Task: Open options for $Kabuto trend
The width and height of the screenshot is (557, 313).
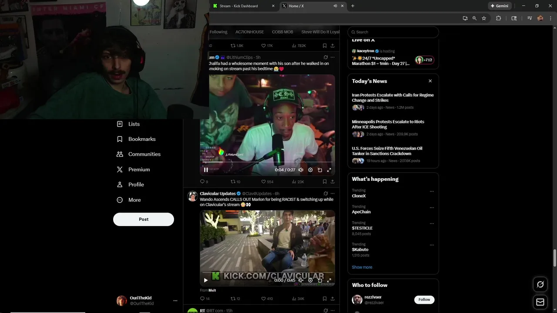Action: click(x=432, y=245)
